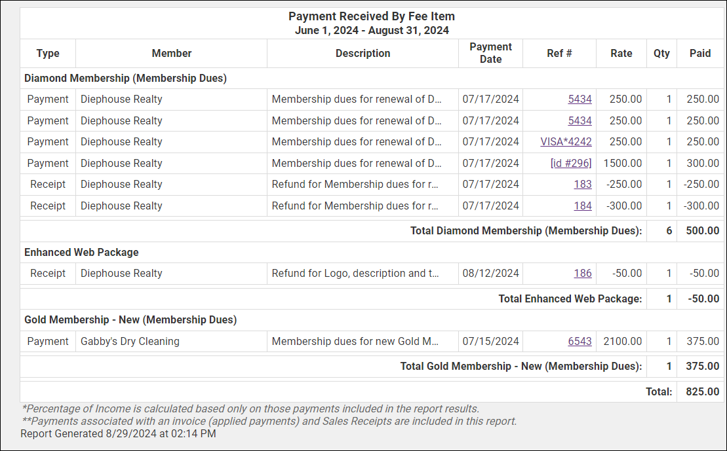Image resolution: width=727 pixels, height=451 pixels.
Task: Open receipt reference number 183
Action: click(x=583, y=185)
